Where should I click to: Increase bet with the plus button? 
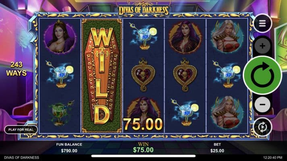tap(262, 46)
